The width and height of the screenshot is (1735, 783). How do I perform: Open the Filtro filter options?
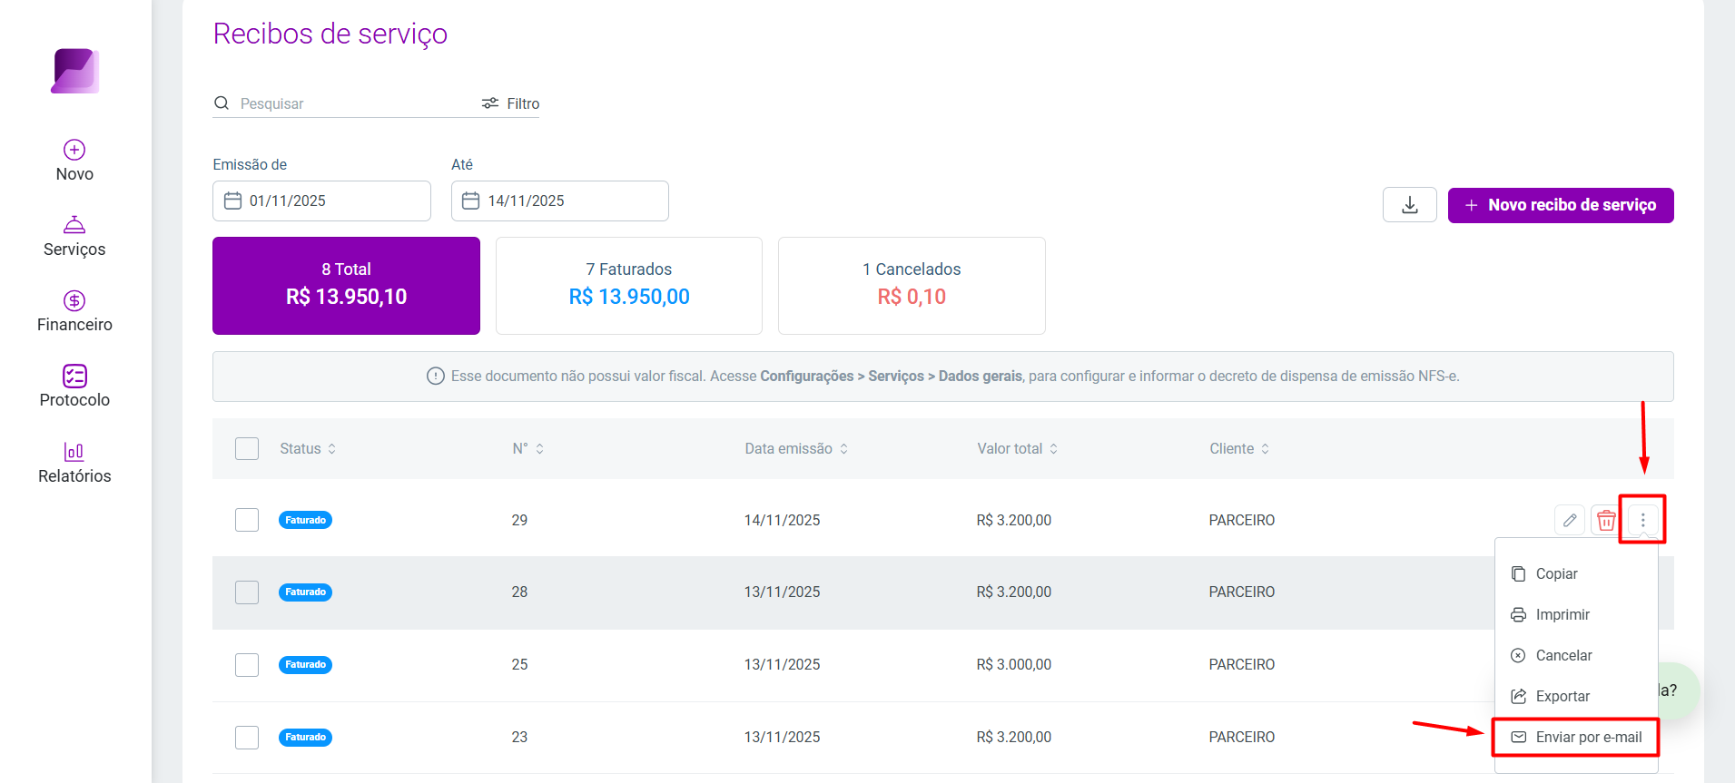coord(510,103)
